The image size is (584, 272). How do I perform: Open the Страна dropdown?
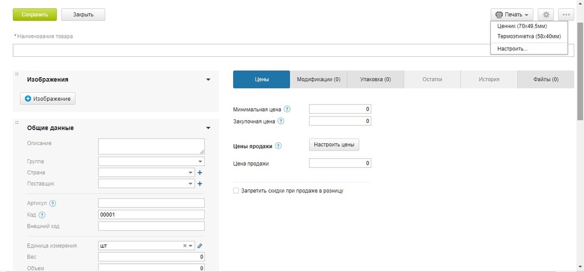(x=191, y=172)
